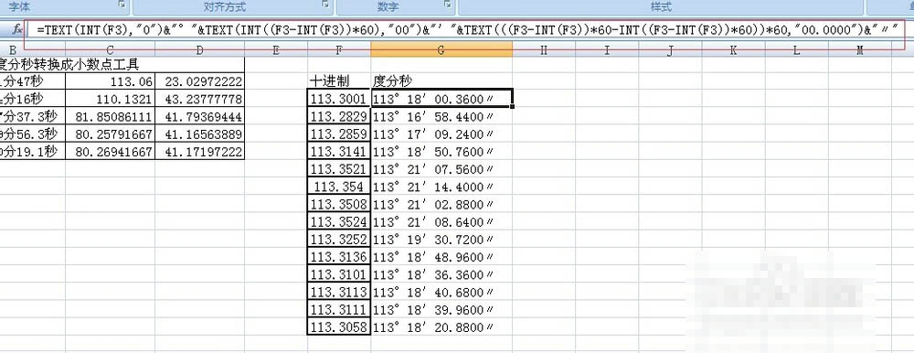Select cell 113° 18′ 50.7600″

pyautogui.click(x=441, y=151)
